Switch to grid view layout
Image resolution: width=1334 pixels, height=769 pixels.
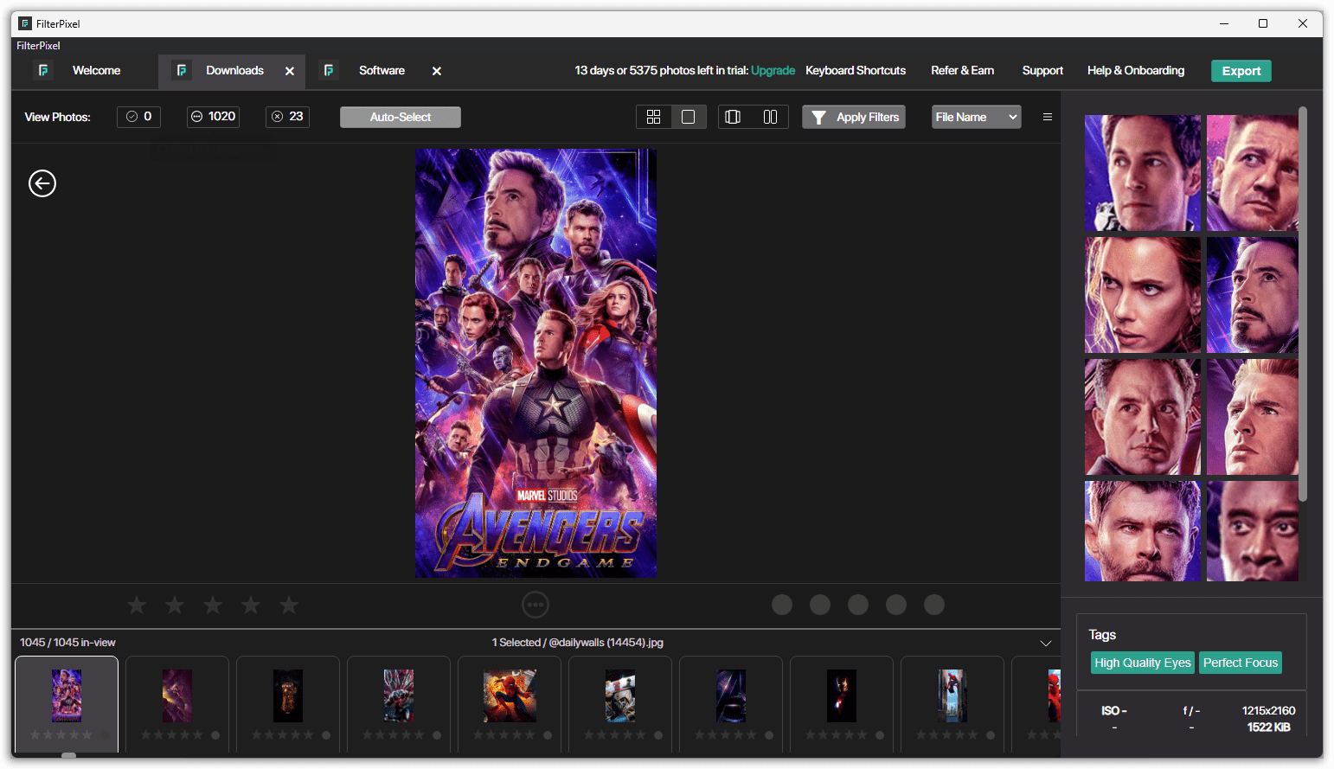tap(654, 117)
